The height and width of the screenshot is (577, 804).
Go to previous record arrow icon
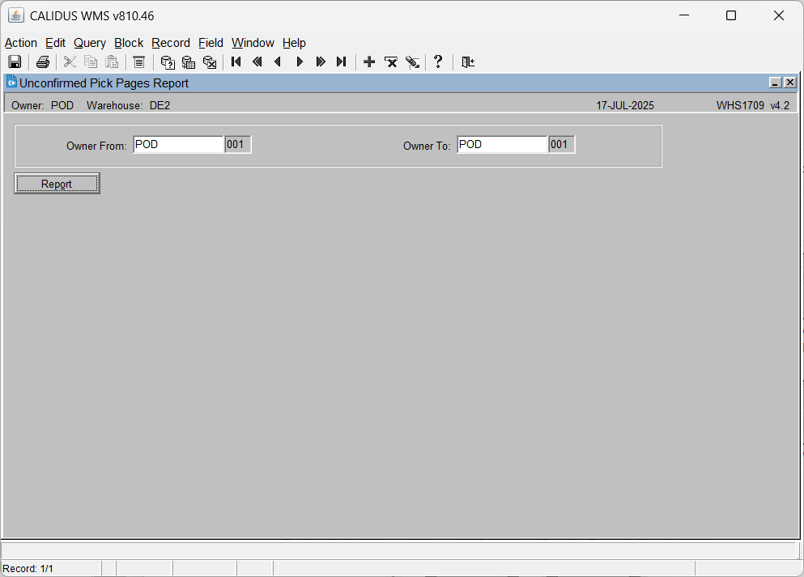[x=279, y=62]
